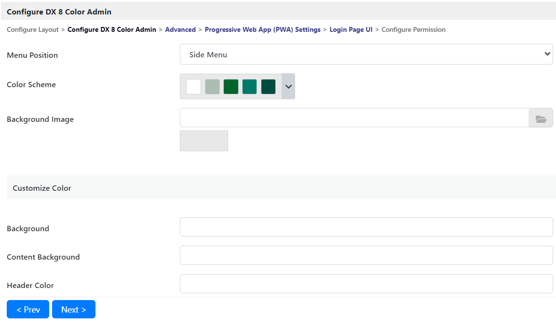The height and width of the screenshot is (328, 556).
Task: Click the Content Background input field
Action: click(x=366, y=255)
